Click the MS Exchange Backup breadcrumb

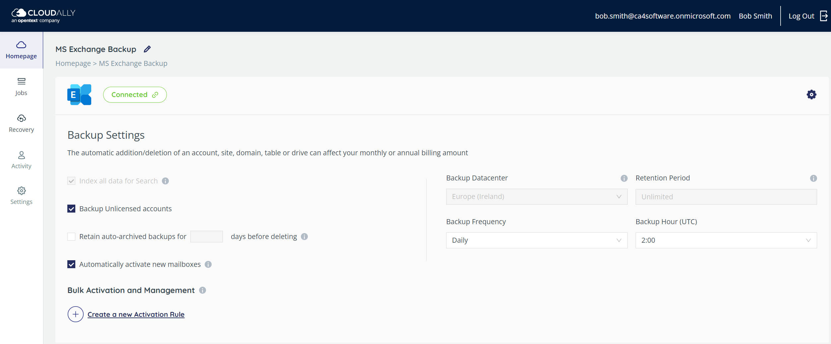tap(133, 63)
